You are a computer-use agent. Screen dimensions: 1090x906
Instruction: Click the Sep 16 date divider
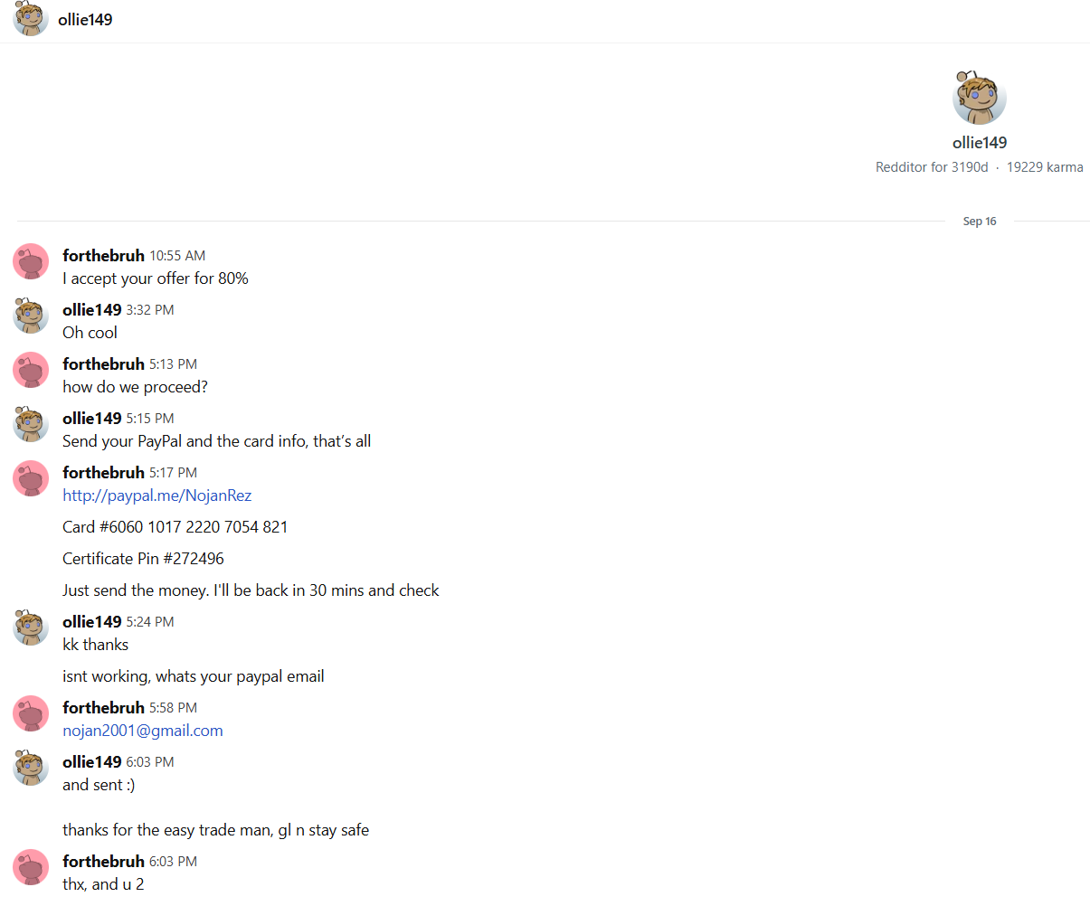(x=980, y=221)
